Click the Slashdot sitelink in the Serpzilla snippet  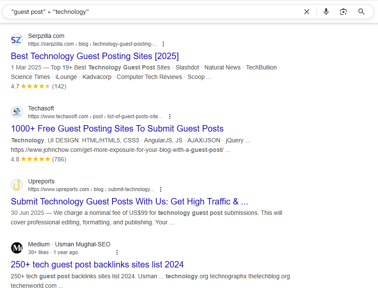click(187, 67)
